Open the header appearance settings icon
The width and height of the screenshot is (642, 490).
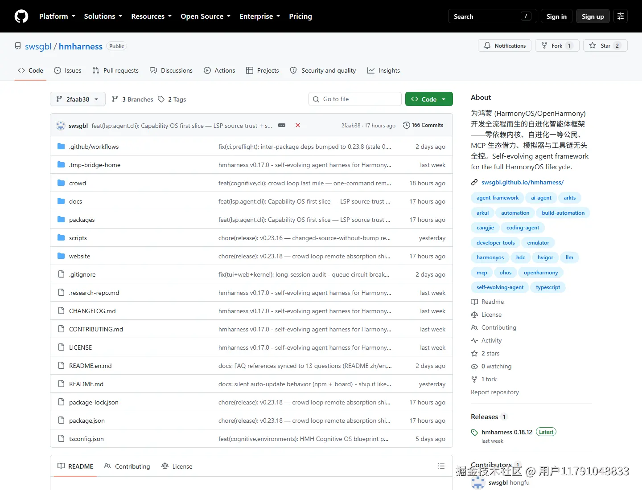(x=621, y=16)
